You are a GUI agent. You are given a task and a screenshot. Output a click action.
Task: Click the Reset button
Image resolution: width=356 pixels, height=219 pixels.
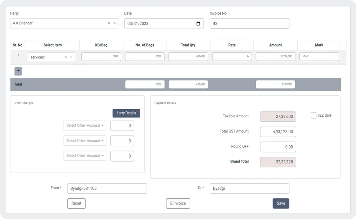click(x=76, y=203)
